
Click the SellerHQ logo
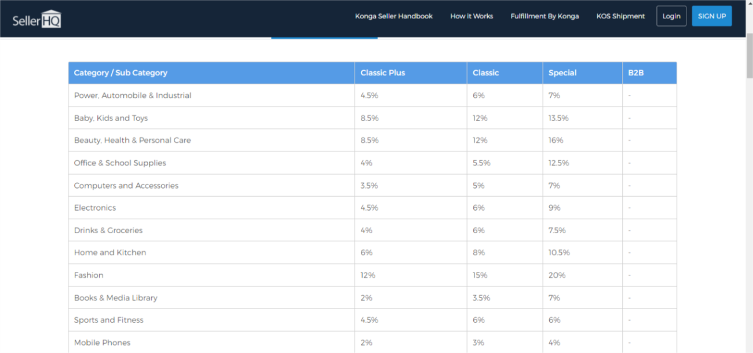point(36,19)
